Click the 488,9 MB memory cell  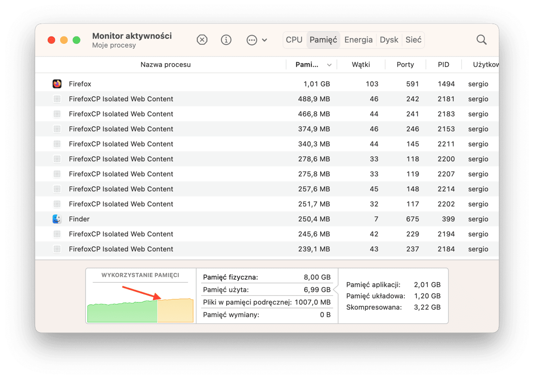coord(314,99)
